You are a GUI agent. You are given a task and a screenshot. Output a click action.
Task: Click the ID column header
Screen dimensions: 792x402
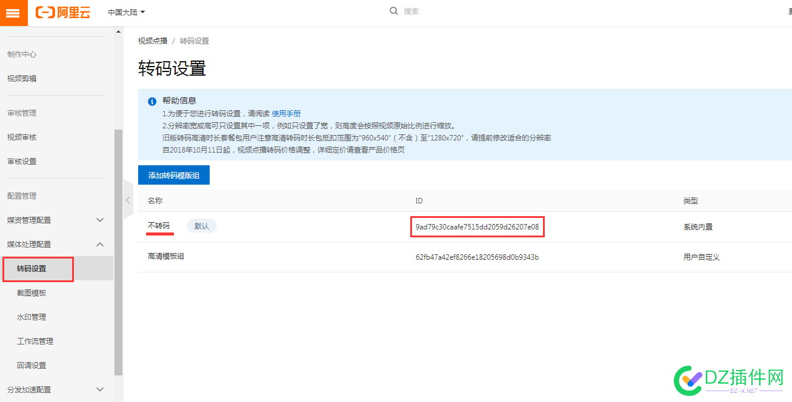tap(419, 200)
